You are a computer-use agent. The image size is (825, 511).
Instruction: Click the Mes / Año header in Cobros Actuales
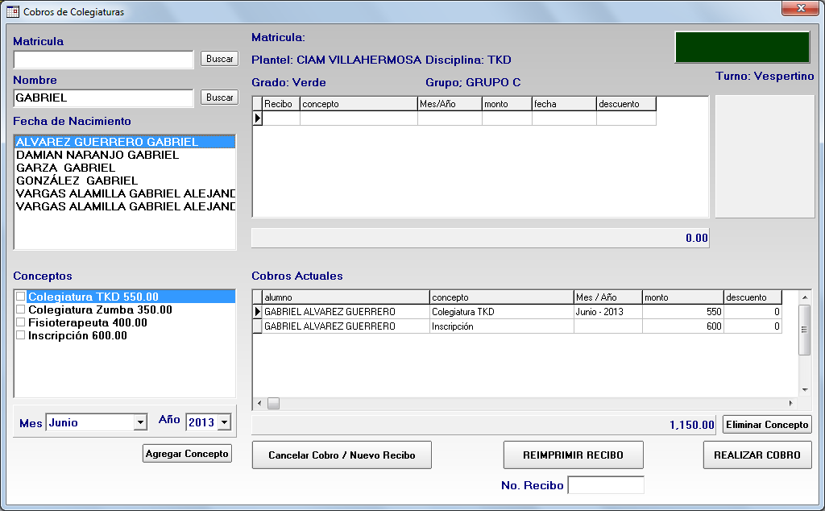607,297
